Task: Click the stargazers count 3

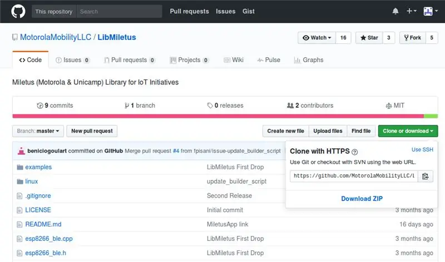Action: [388, 38]
